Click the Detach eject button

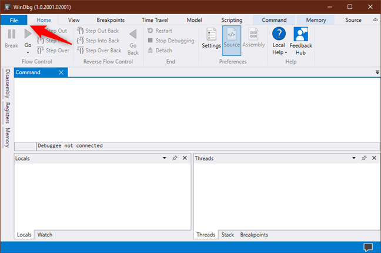pos(160,51)
